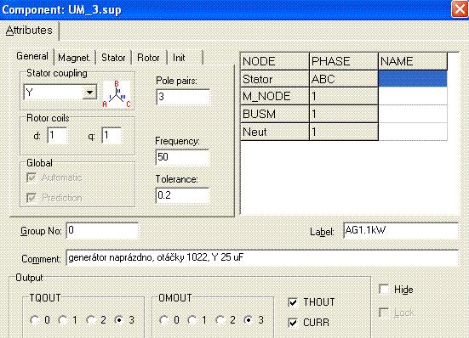Screen dimensions: 469x338
Task: Click the Neut node cell
Action: pyautogui.click(x=275, y=132)
